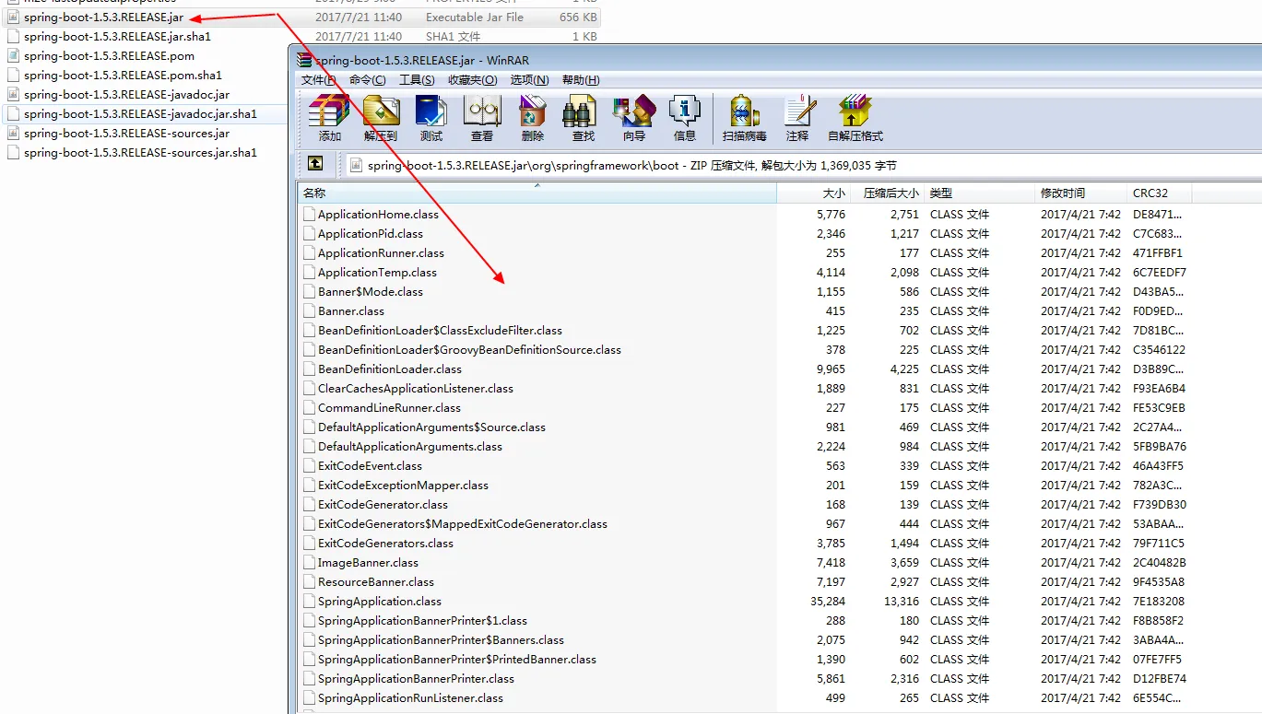Select SpringApplicationBannerPrinter.class file name

(416, 679)
